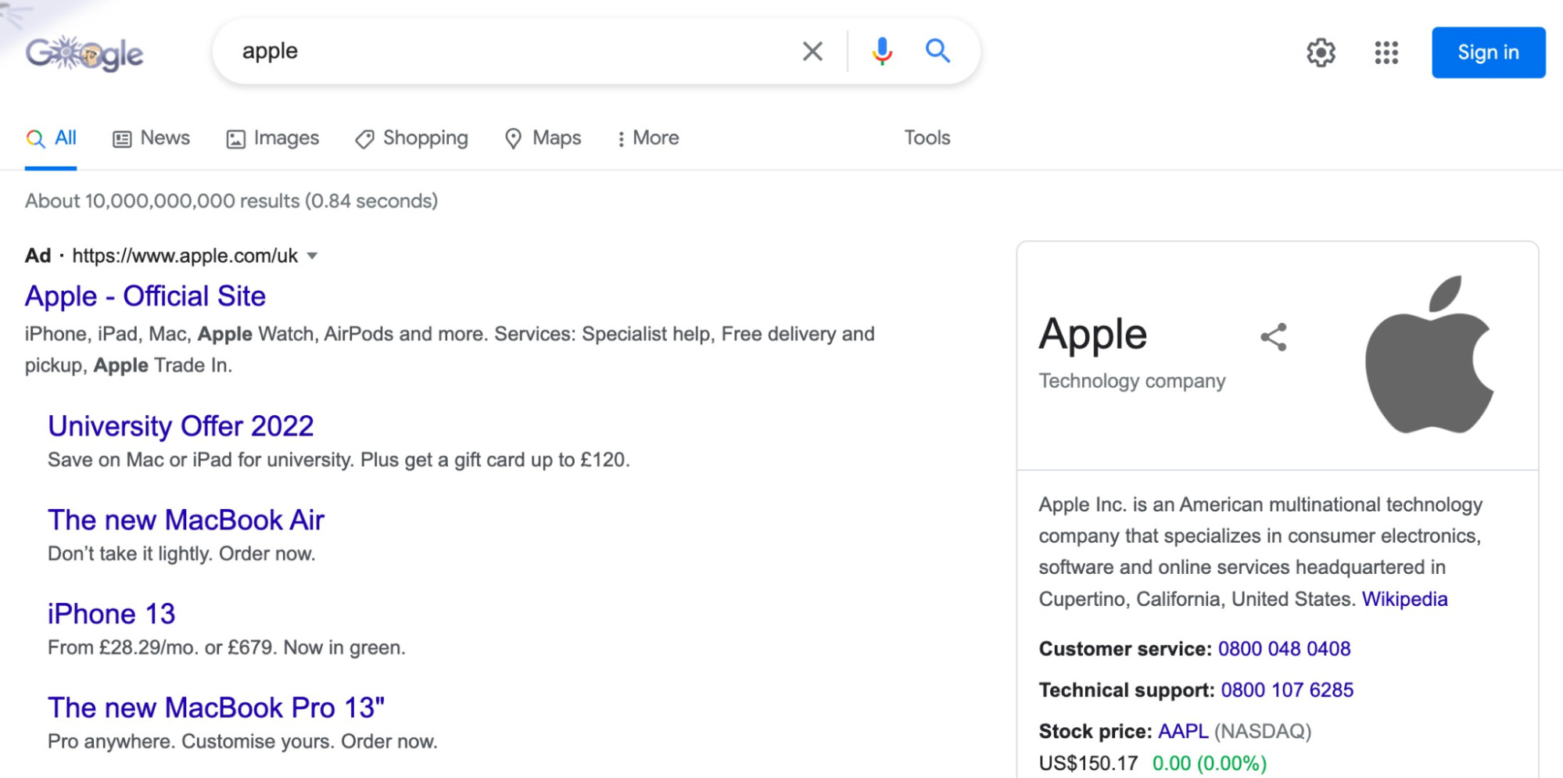This screenshot has width=1563, height=778.
Task: Clear the search query using the X icon
Action: tap(812, 52)
